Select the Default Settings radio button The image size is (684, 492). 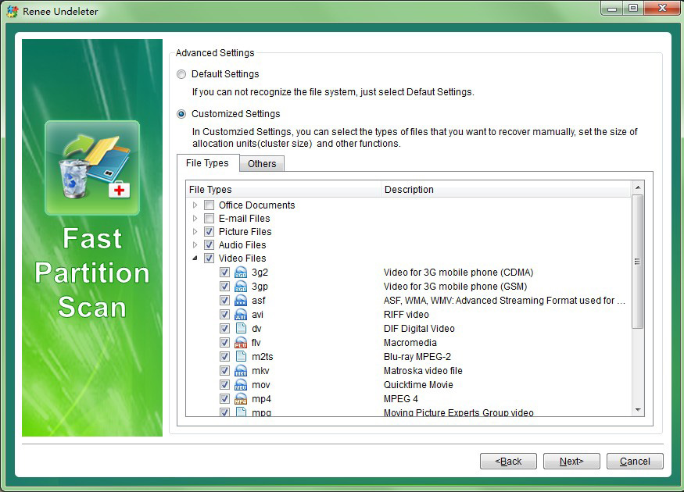181,74
